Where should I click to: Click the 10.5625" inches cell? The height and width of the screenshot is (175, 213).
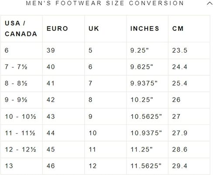click(147, 117)
